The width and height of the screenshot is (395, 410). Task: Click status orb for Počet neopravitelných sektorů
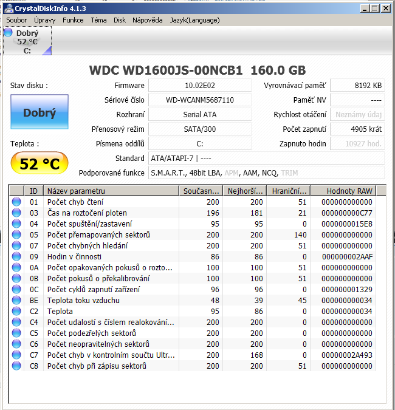16,344
